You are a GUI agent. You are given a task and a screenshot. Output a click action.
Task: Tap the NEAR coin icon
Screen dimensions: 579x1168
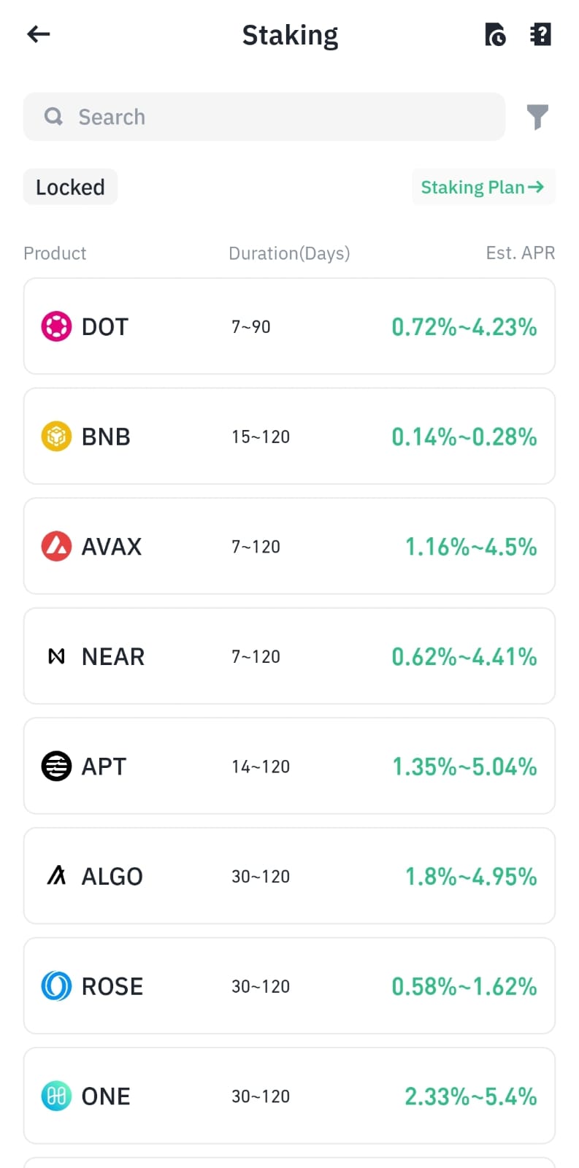56,656
